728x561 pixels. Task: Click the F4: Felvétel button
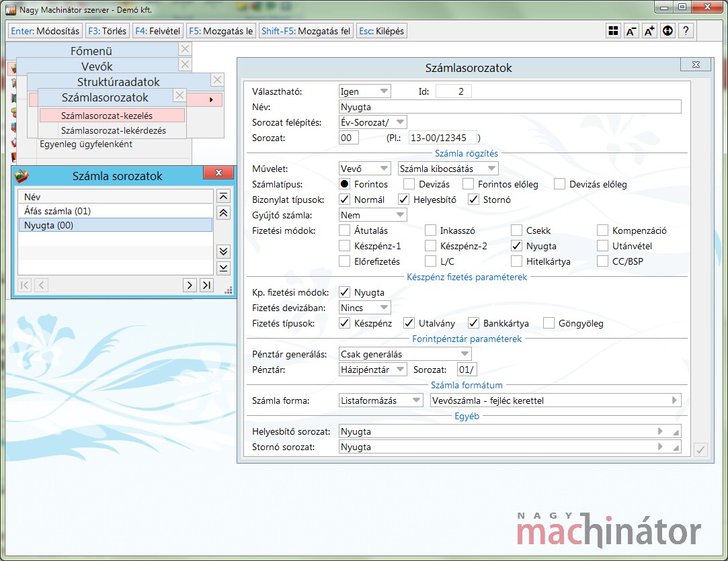[x=158, y=31]
